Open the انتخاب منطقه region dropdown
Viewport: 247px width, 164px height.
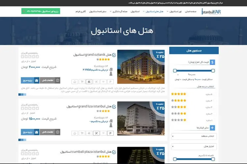194,136
